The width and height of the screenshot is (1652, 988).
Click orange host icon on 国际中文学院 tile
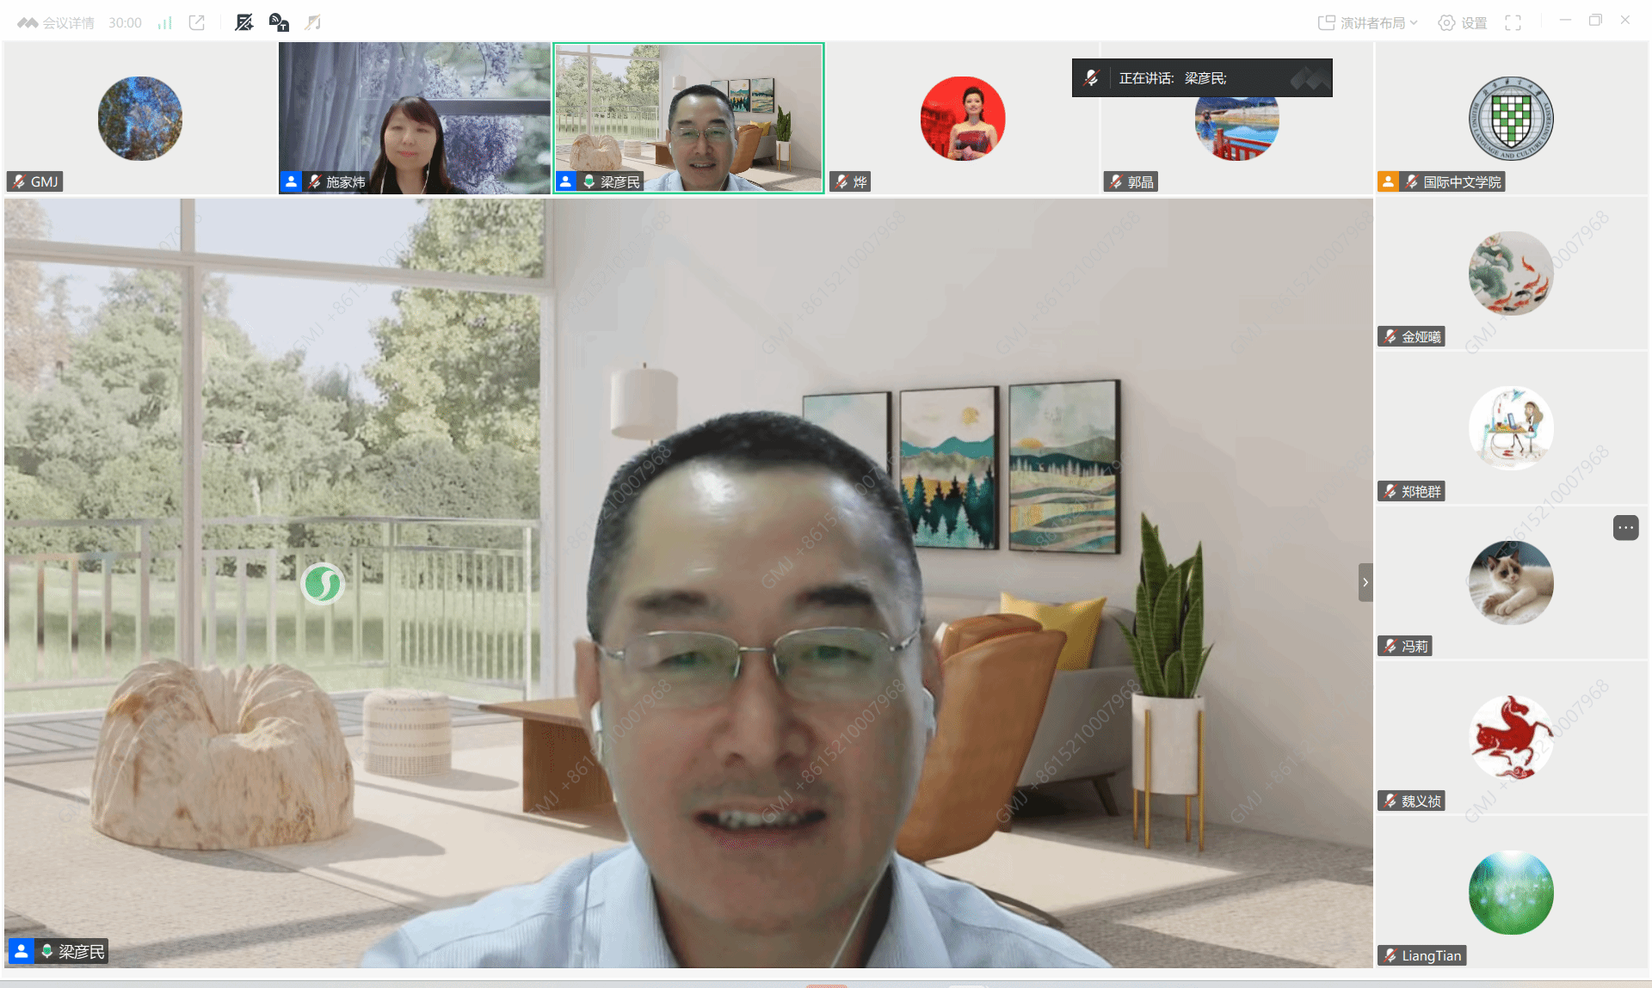click(1388, 181)
